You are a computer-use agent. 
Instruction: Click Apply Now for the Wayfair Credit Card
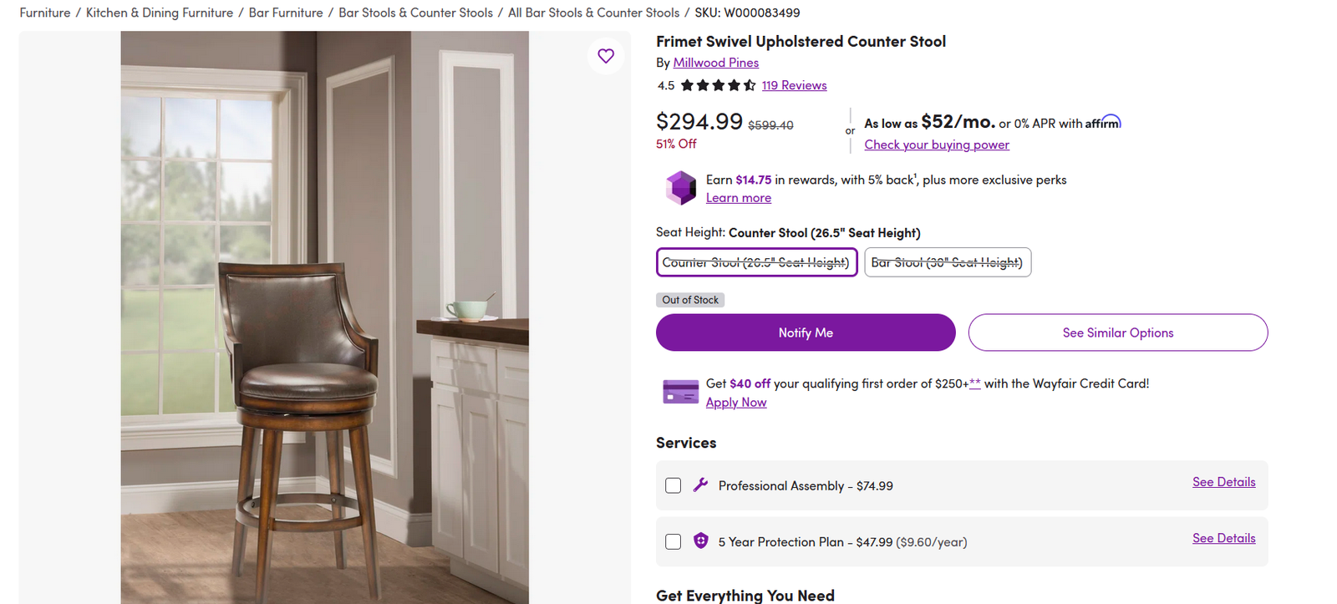pyautogui.click(x=735, y=402)
